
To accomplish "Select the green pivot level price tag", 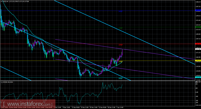I will 198,27.
